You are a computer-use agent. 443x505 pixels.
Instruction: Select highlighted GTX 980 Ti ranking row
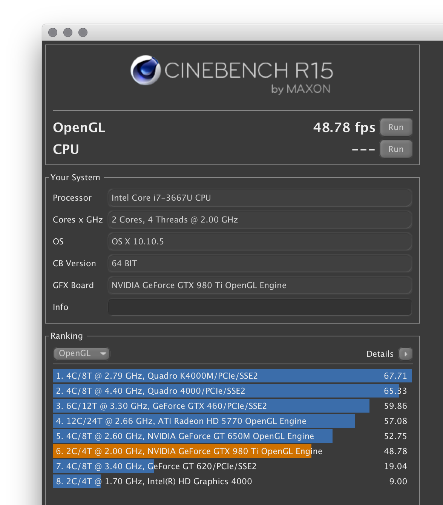pyautogui.click(x=232, y=451)
